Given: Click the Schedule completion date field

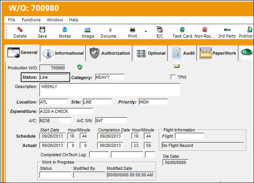Looking at the screenshot, I should [110, 136].
